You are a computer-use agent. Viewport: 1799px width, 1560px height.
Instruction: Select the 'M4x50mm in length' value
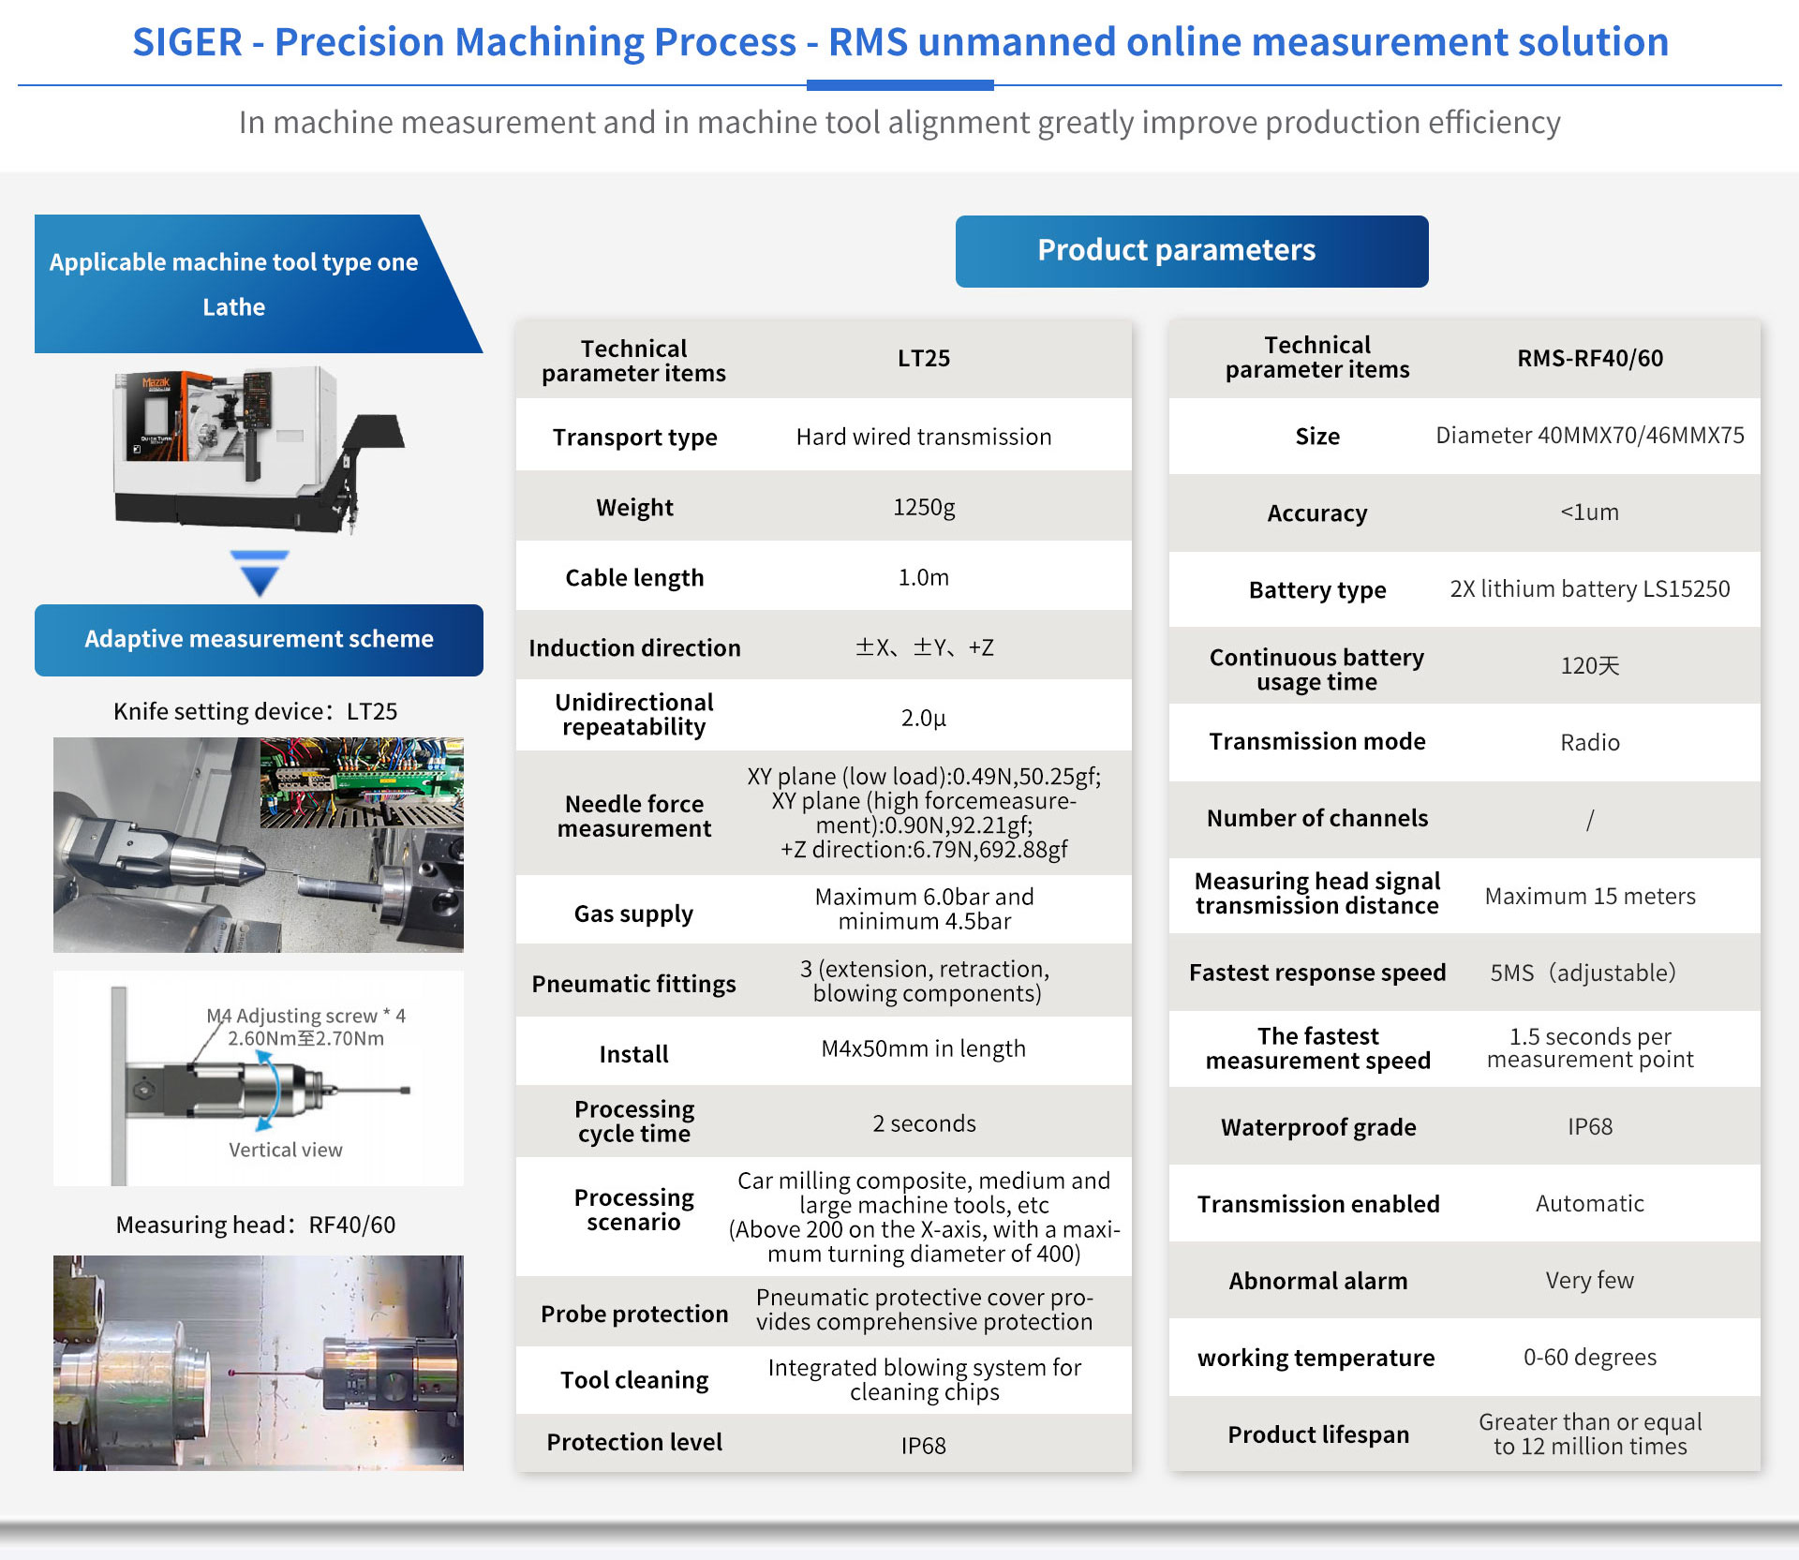pyautogui.click(x=924, y=1048)
